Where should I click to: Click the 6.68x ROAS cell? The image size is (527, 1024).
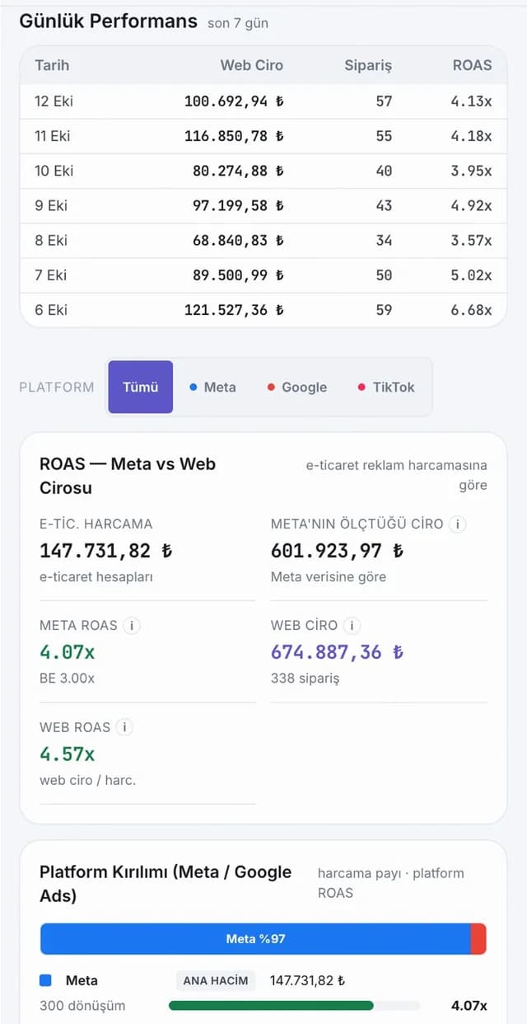click(471, 310)
